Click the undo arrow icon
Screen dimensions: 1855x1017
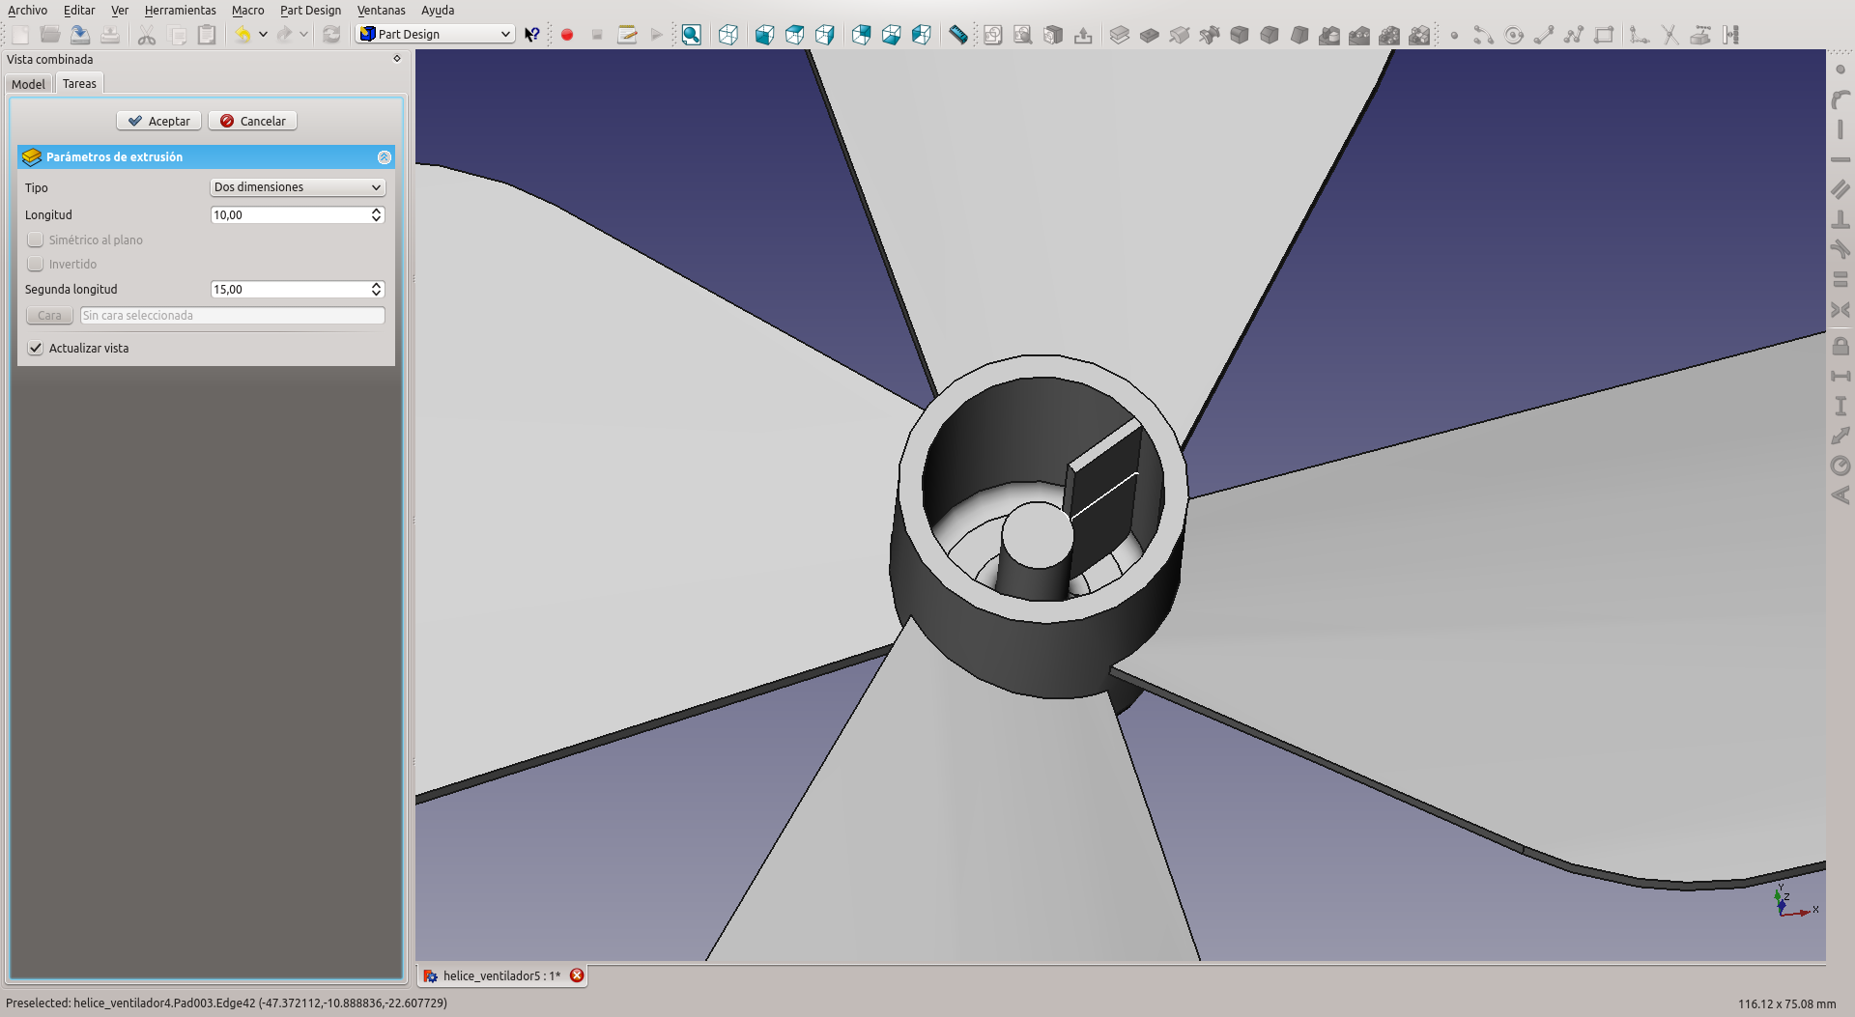click(243, 35)
